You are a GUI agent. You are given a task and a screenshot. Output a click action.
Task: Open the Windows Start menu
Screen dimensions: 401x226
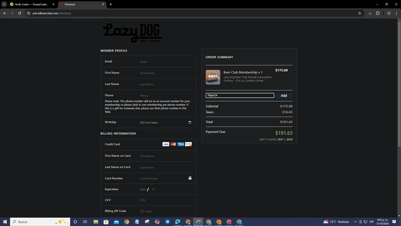pos(5,222)
